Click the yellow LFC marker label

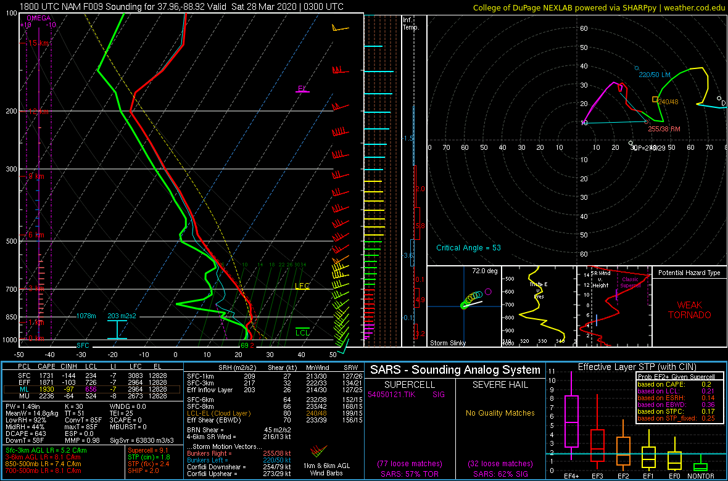pos(302,286)
